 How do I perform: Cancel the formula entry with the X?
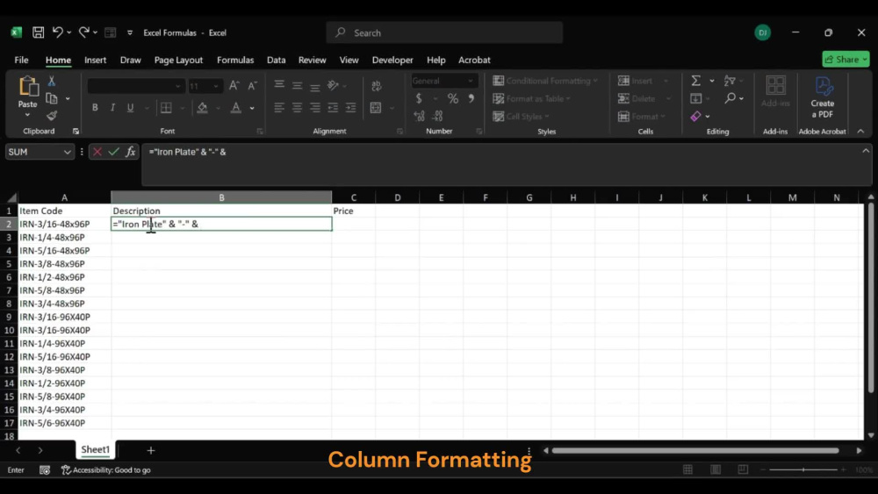point(97,152)
